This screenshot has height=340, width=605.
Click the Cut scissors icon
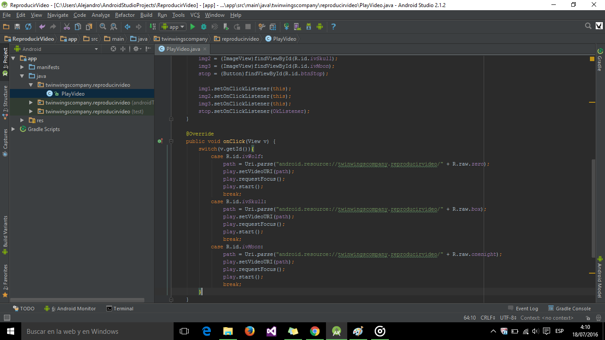click(x=67, y=27)
